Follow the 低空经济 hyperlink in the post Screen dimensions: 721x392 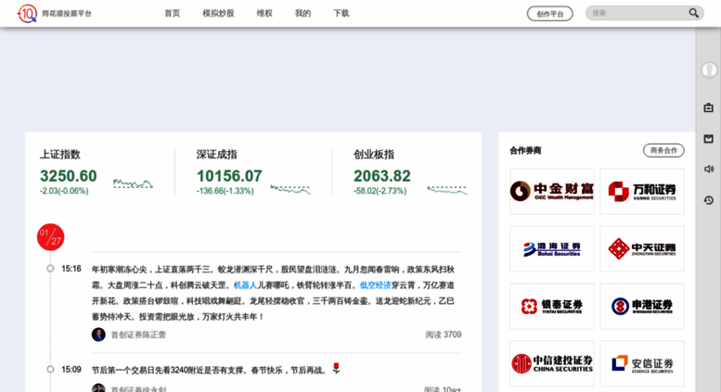(x=375, y=285)
